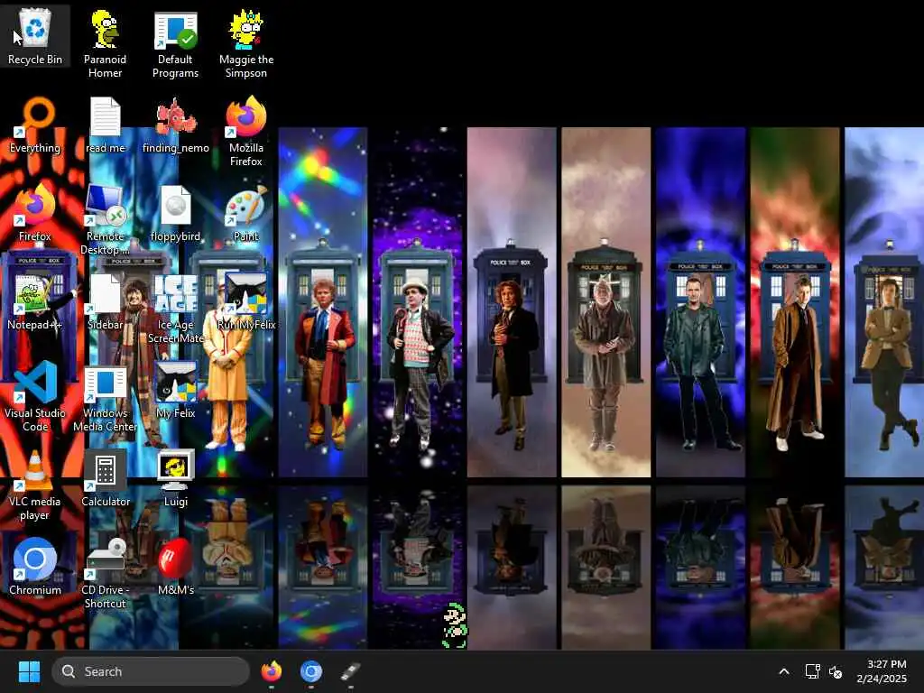Screen dimensions: 924x693
Task: Select the Paint desktop shortcut
Action: tap(245, 213)
